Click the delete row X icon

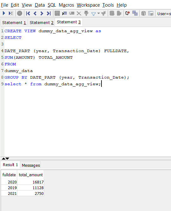[79, 13]
